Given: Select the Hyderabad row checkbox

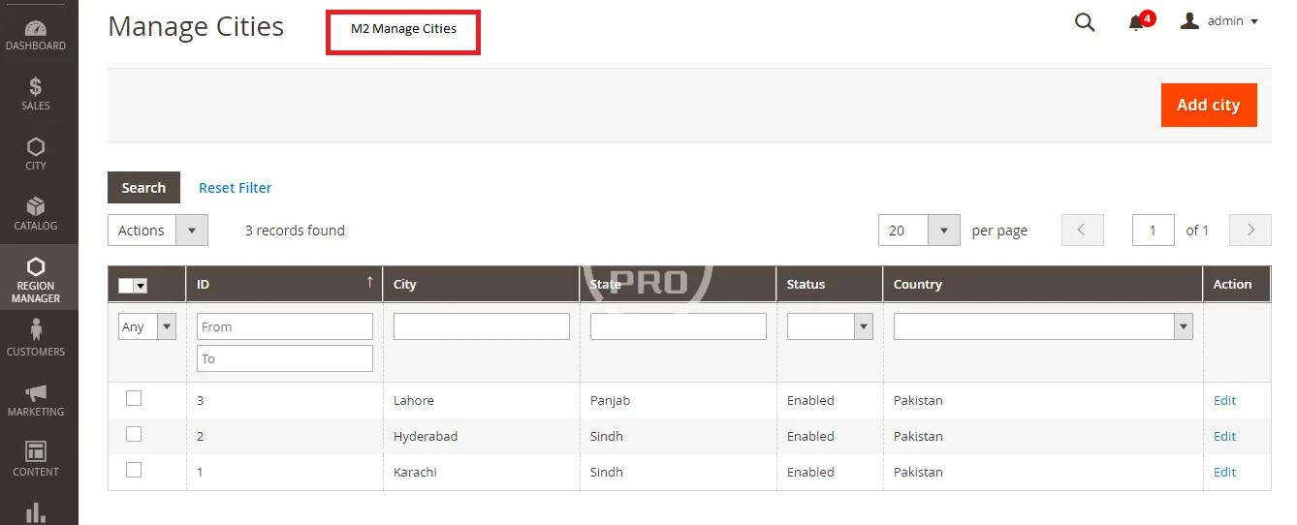Looking at the screenshot, I should tap(134, 434).
